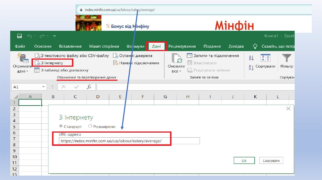Click OK in З Інтернету dialog
The image size is (322, 180).
pos(244,161)
